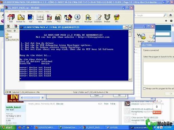Open the Options menu in WinRAR
The width and height of the screenshot is (174, 130).
click(40, 12)
